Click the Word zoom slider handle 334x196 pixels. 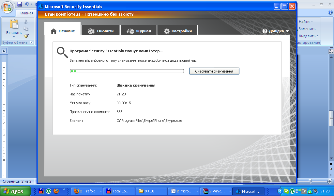click(311, 181)
